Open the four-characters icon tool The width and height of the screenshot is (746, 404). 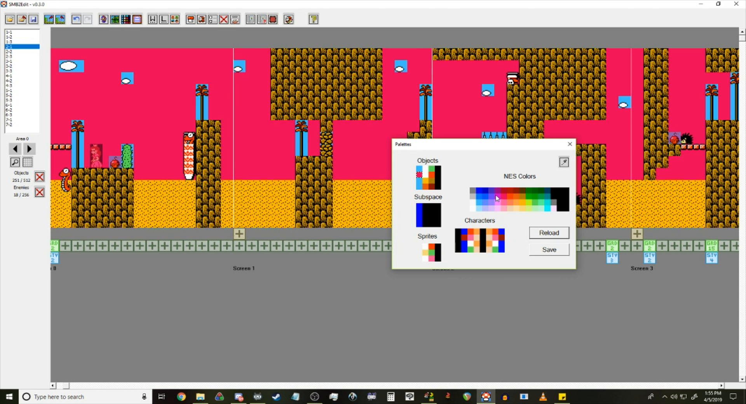coord(175,19)
